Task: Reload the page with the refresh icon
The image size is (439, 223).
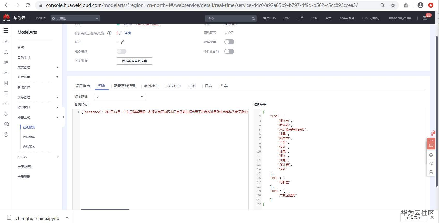Action: click(x=28, y=5)
